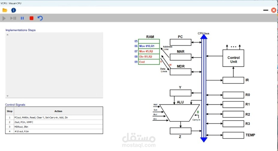Click the PC register box
278x151 pixels.
coord(180,42)
